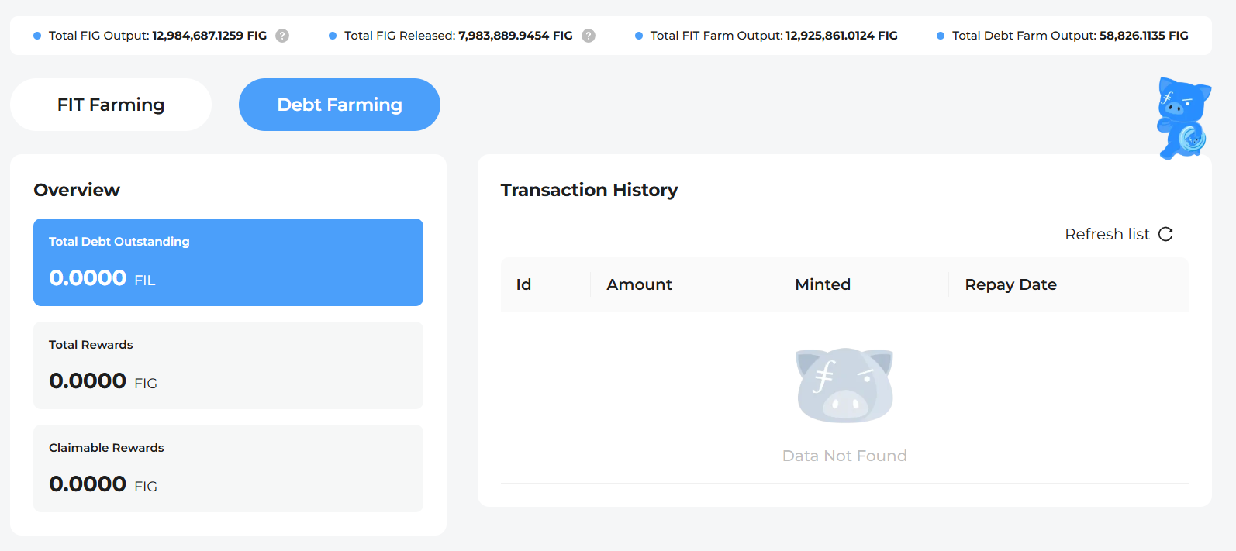Image resolution: width=1236 pixels, height=551 pixels.
Task: Open the Claimable Rewards card
Action: (x=228, y=468)
